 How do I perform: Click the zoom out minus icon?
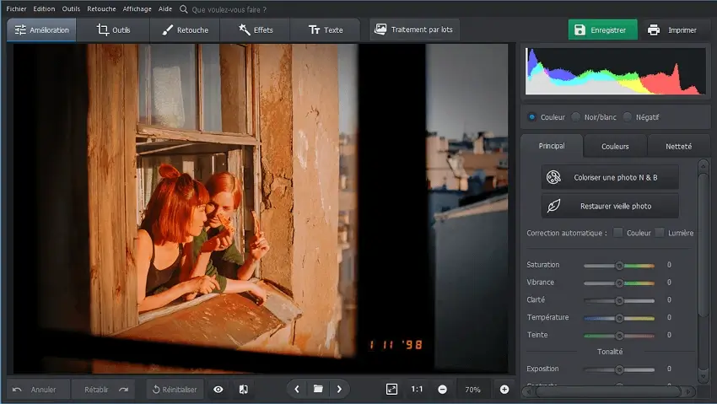442,390
